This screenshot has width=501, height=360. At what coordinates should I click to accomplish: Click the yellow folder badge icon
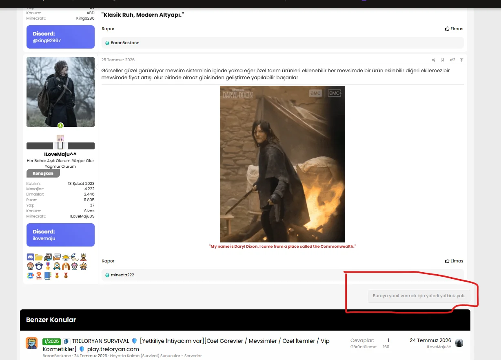pos(39,257)
